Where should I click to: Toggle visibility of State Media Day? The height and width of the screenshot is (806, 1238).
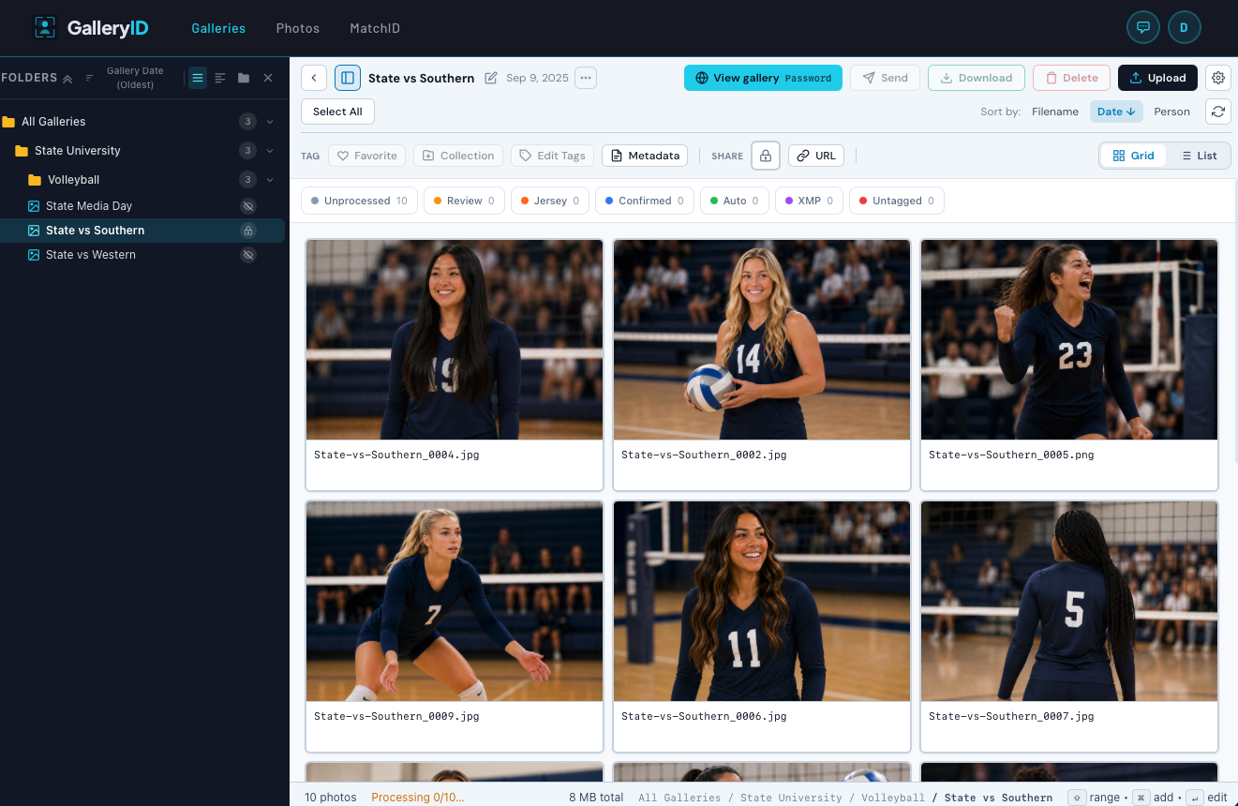pos(248,206)
